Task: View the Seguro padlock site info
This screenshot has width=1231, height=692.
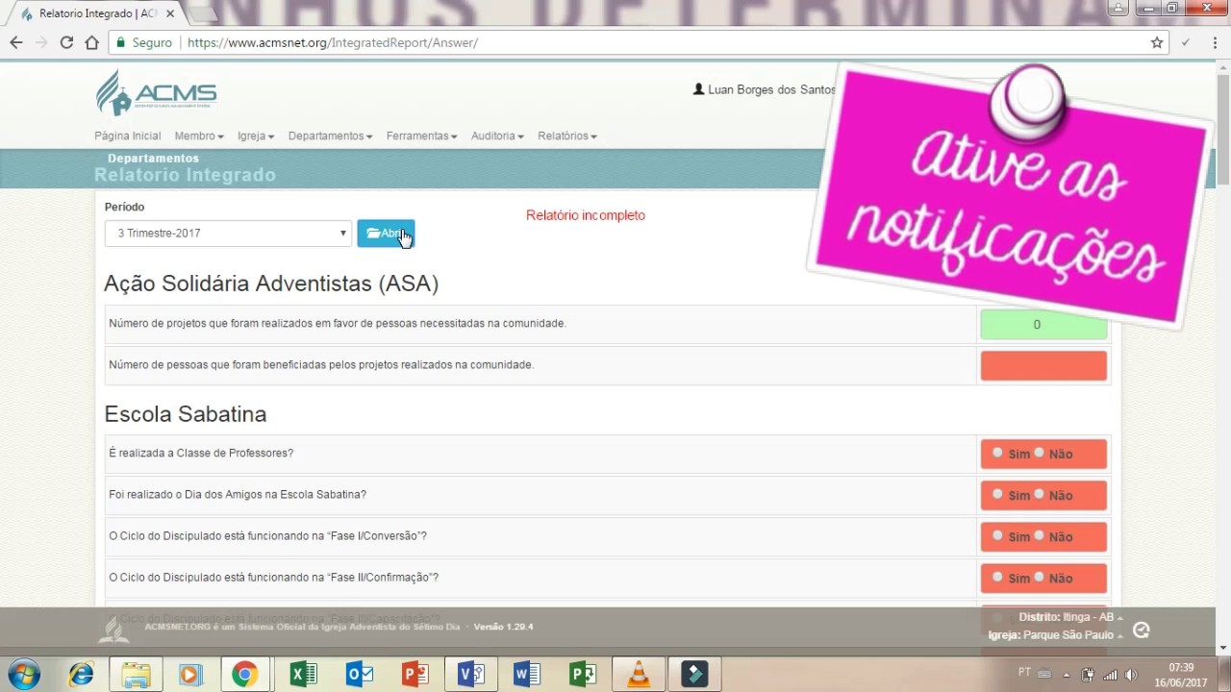Action: click(x=142, y=42)
